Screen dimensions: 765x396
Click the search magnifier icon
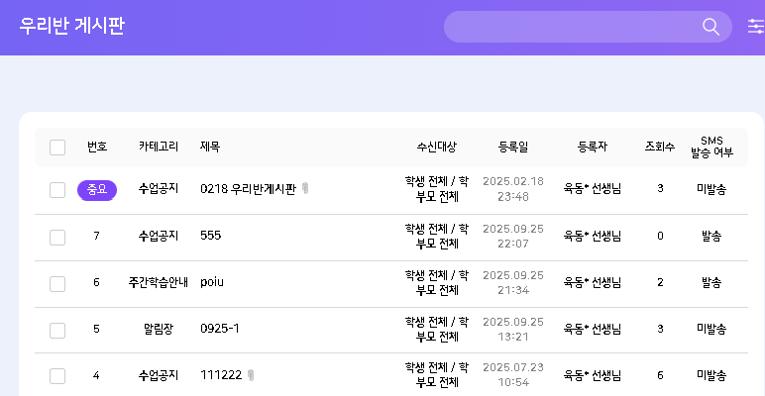pyautogui.click(x=710, y=27)
